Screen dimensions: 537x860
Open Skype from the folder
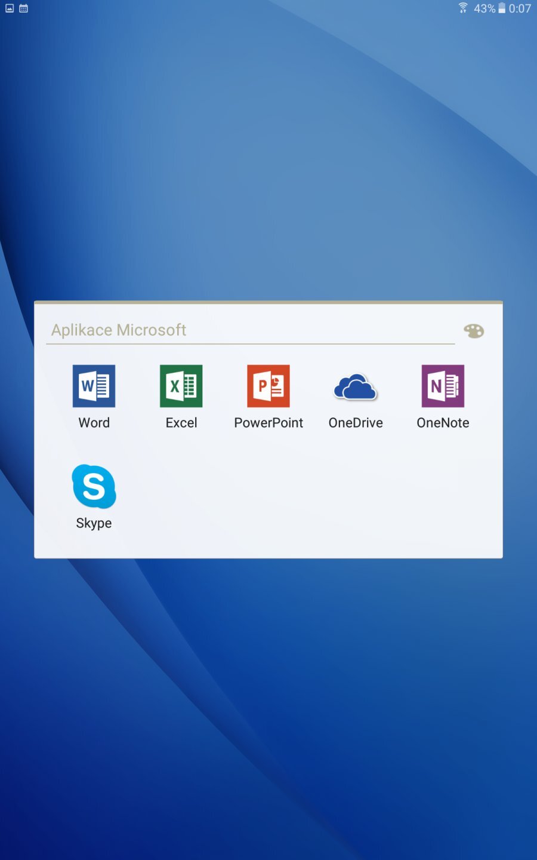(x=94, y=486)
